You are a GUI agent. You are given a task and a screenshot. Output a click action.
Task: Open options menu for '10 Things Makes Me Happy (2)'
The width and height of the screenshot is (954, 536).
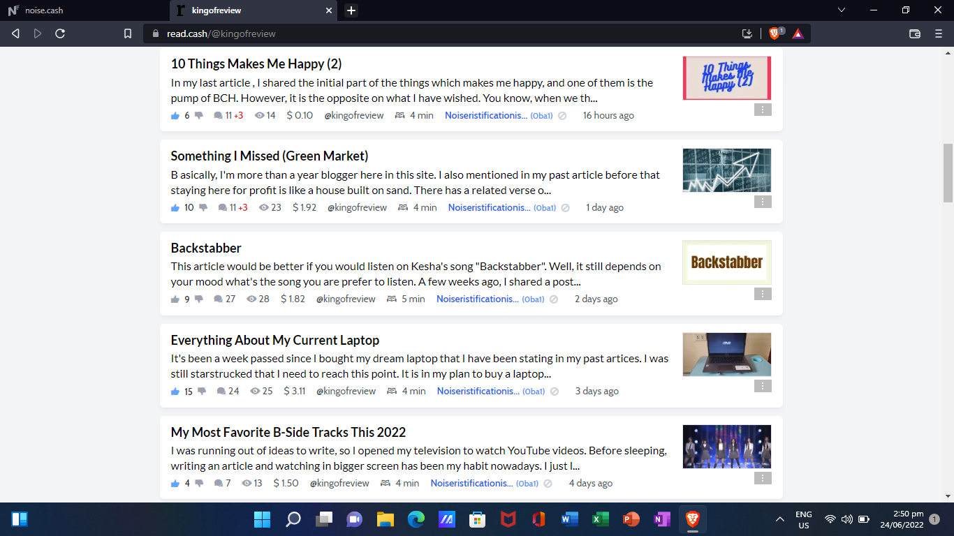763,110
